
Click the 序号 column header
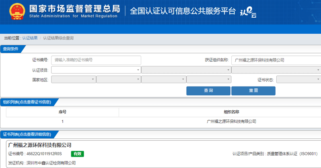click(62, 112)
